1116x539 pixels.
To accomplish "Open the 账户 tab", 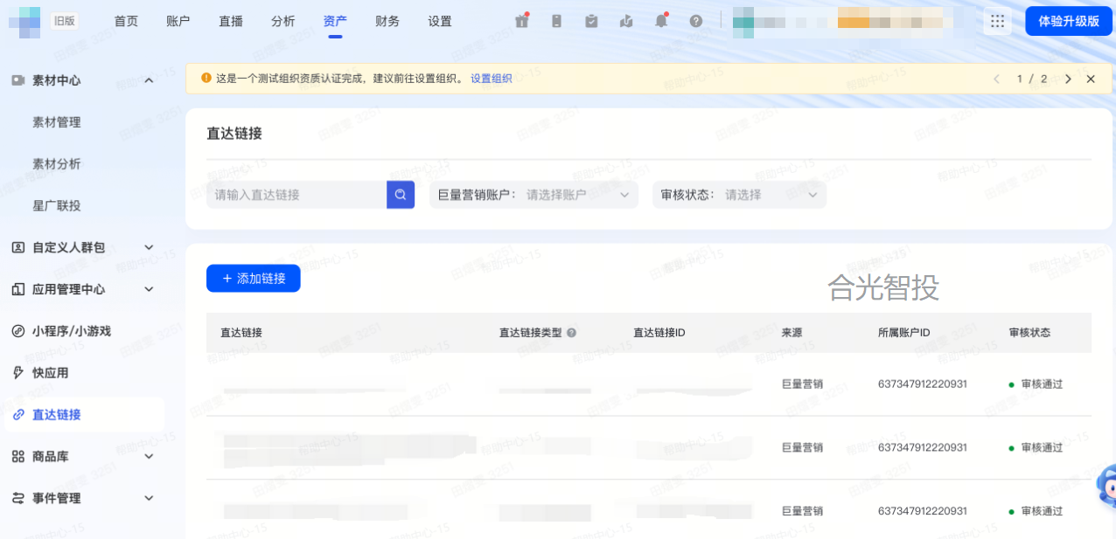I will click(178, 21).
